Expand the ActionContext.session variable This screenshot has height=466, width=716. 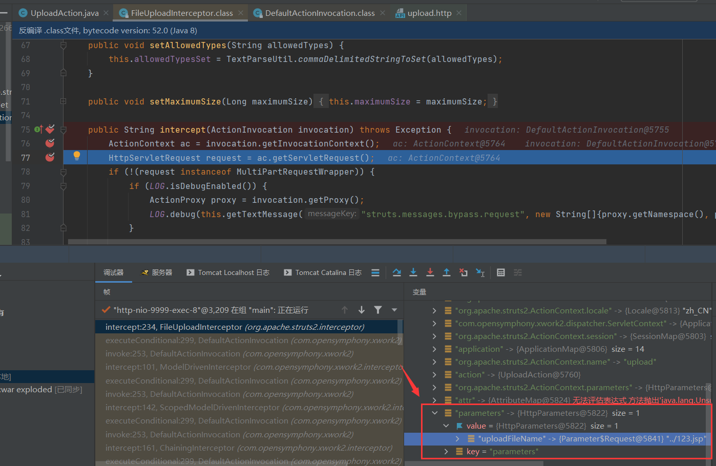pos(434,336)
